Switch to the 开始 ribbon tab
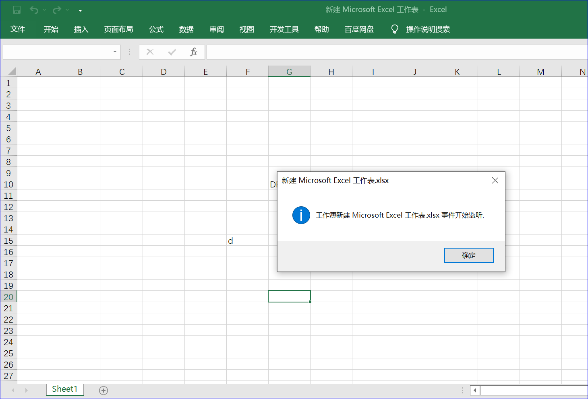This screenshot has width=588, height=399. point(51,29)
